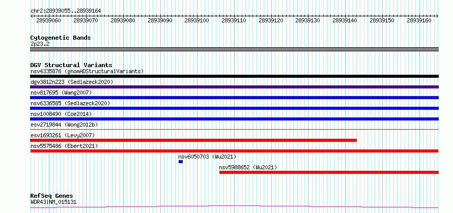Click the Cytogenetic Bands track heading
The width and height of the screenshot is (453, 213).
61,38
